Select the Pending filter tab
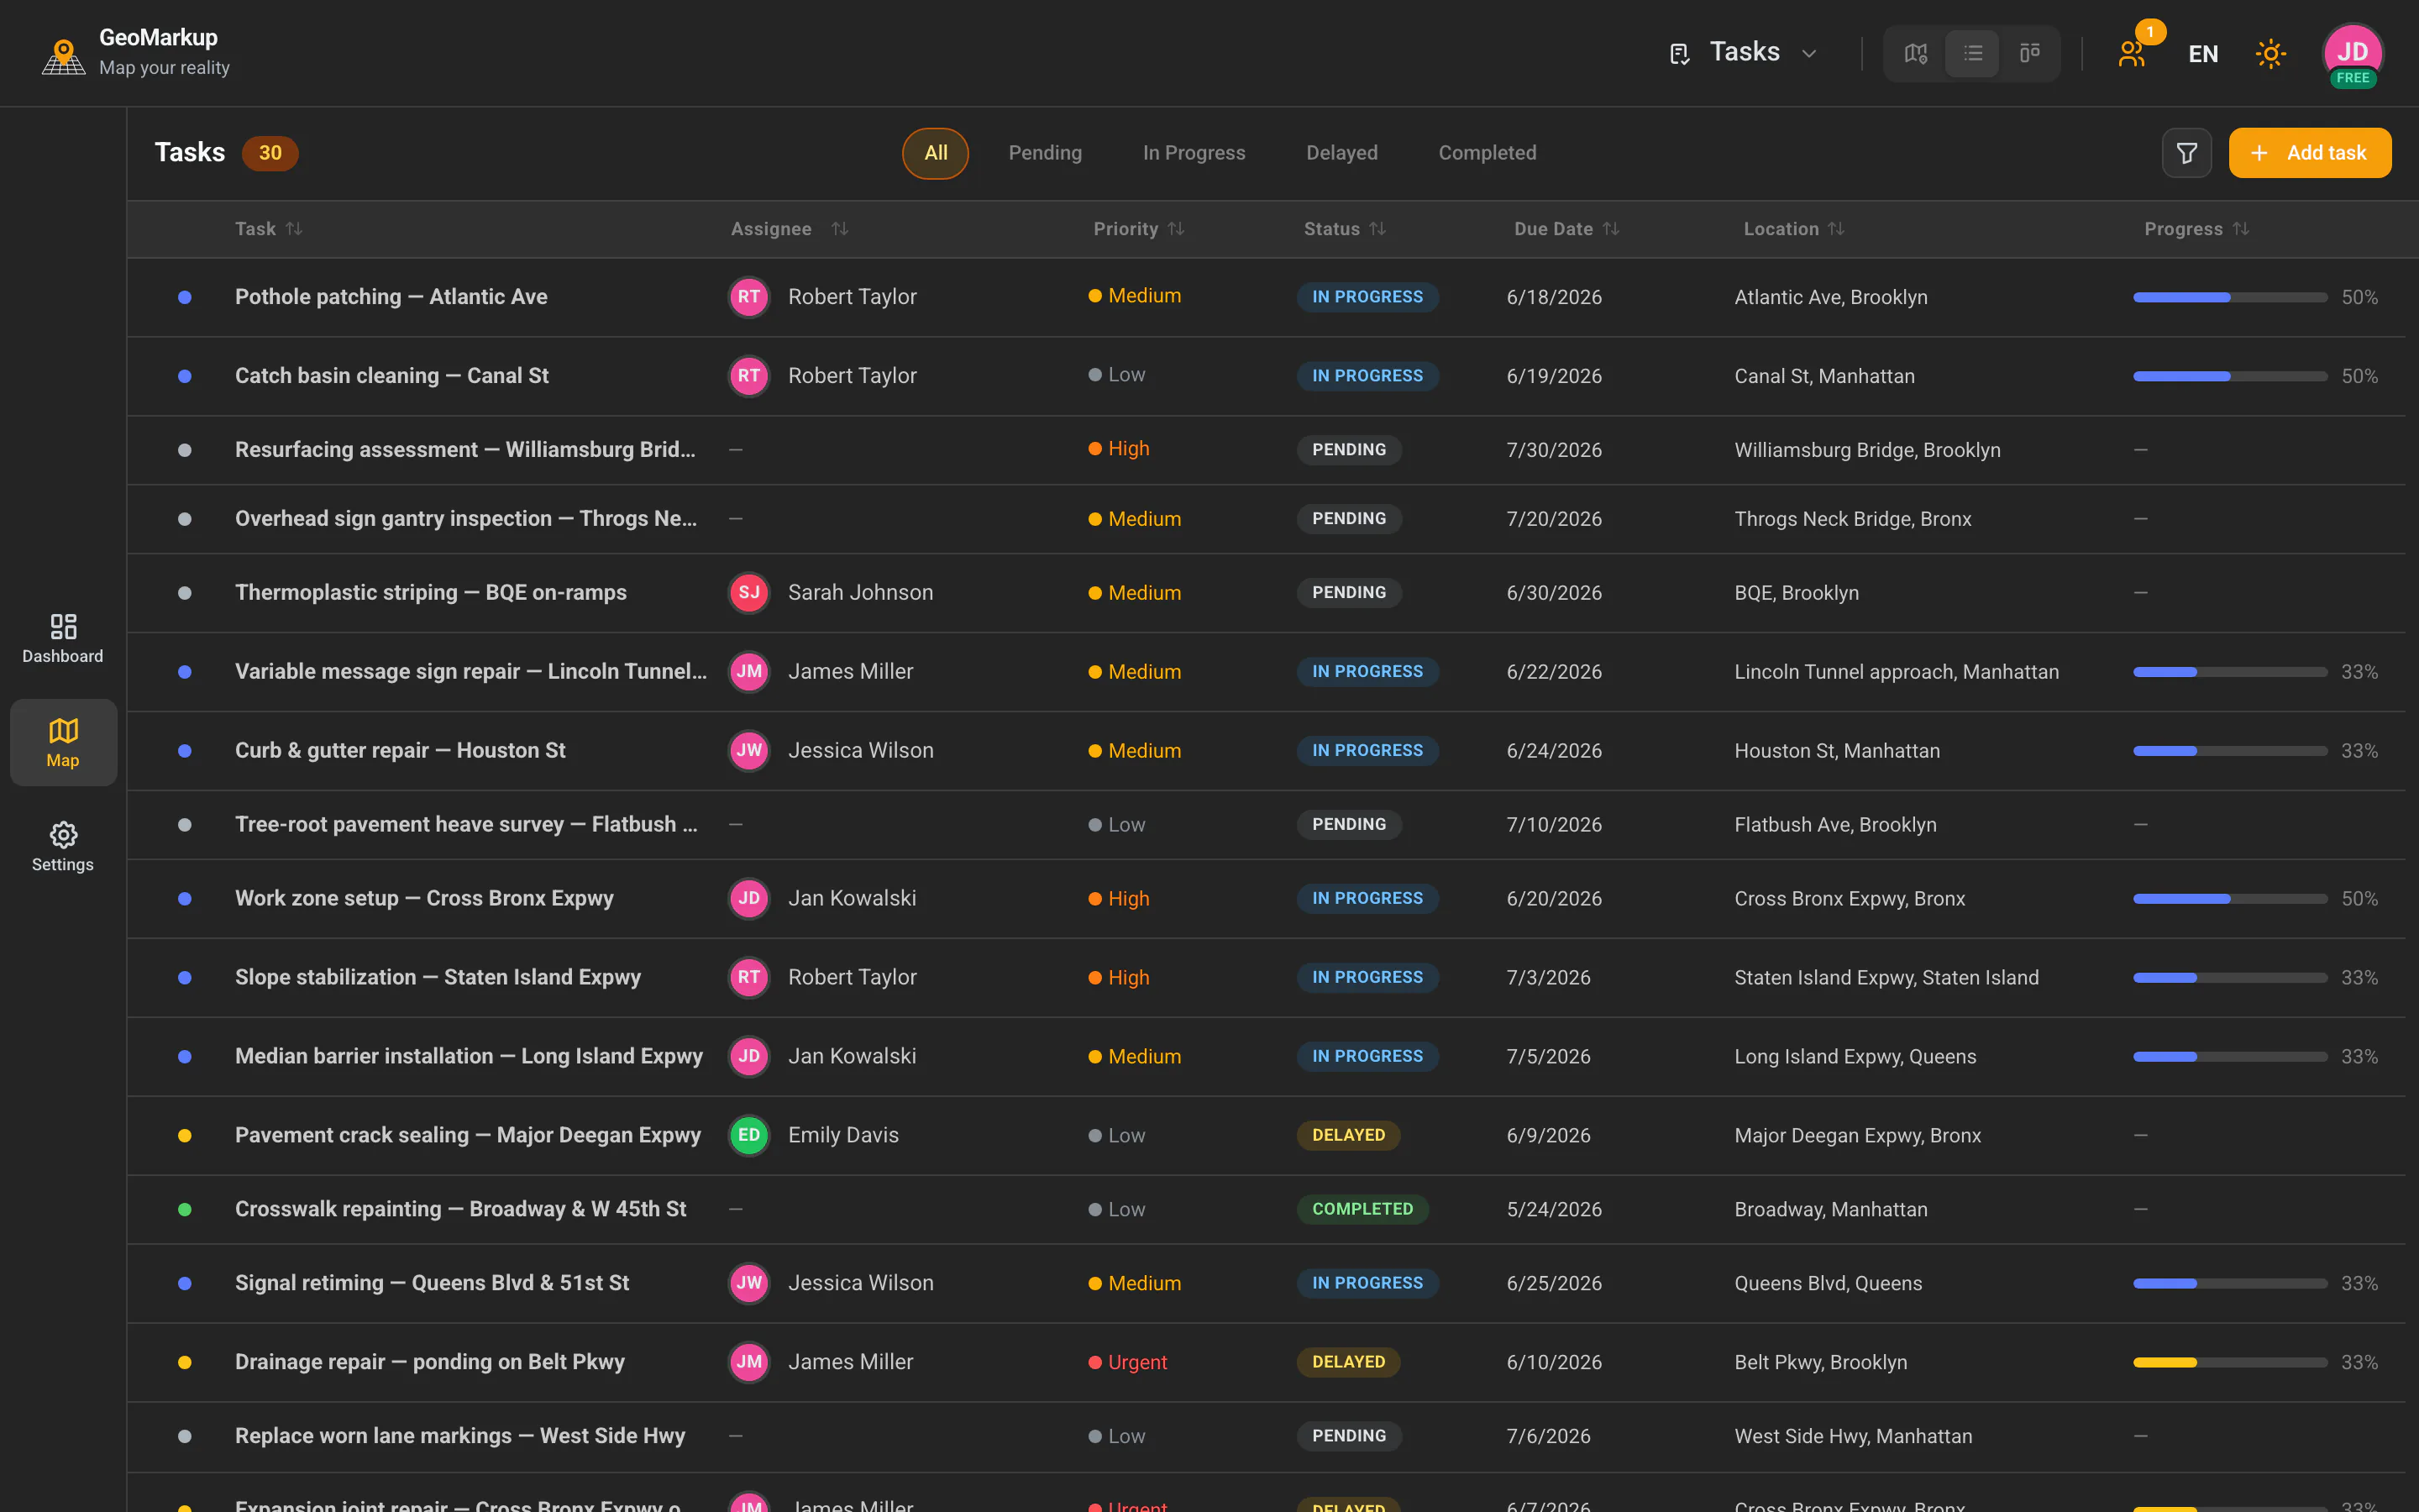The width and height of the screenshot is (2419, 1512). [1045, 153]
